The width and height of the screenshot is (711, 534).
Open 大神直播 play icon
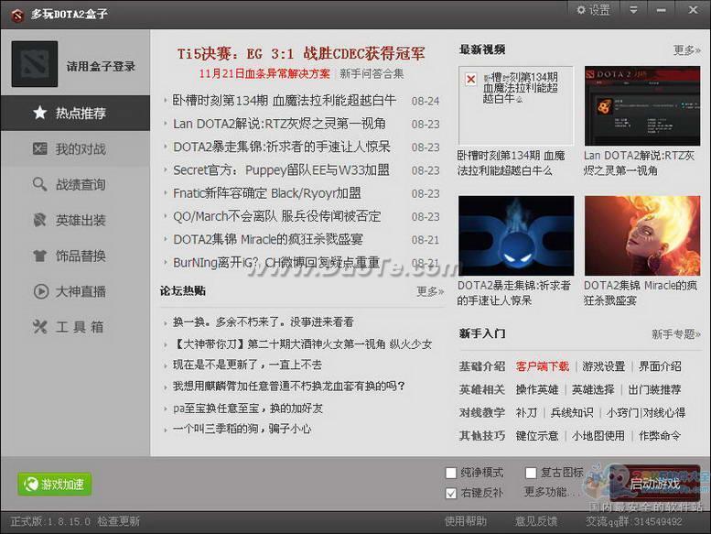tap(41, 291)
